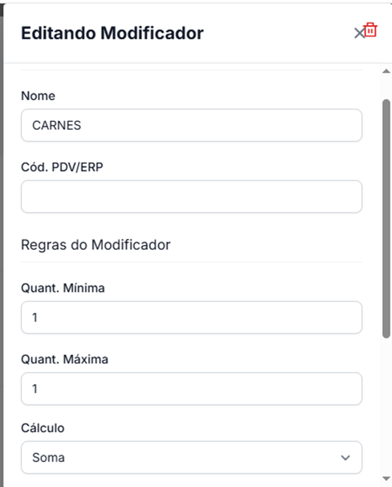Click the Nome field containing CARNES

tap(191, 125)
